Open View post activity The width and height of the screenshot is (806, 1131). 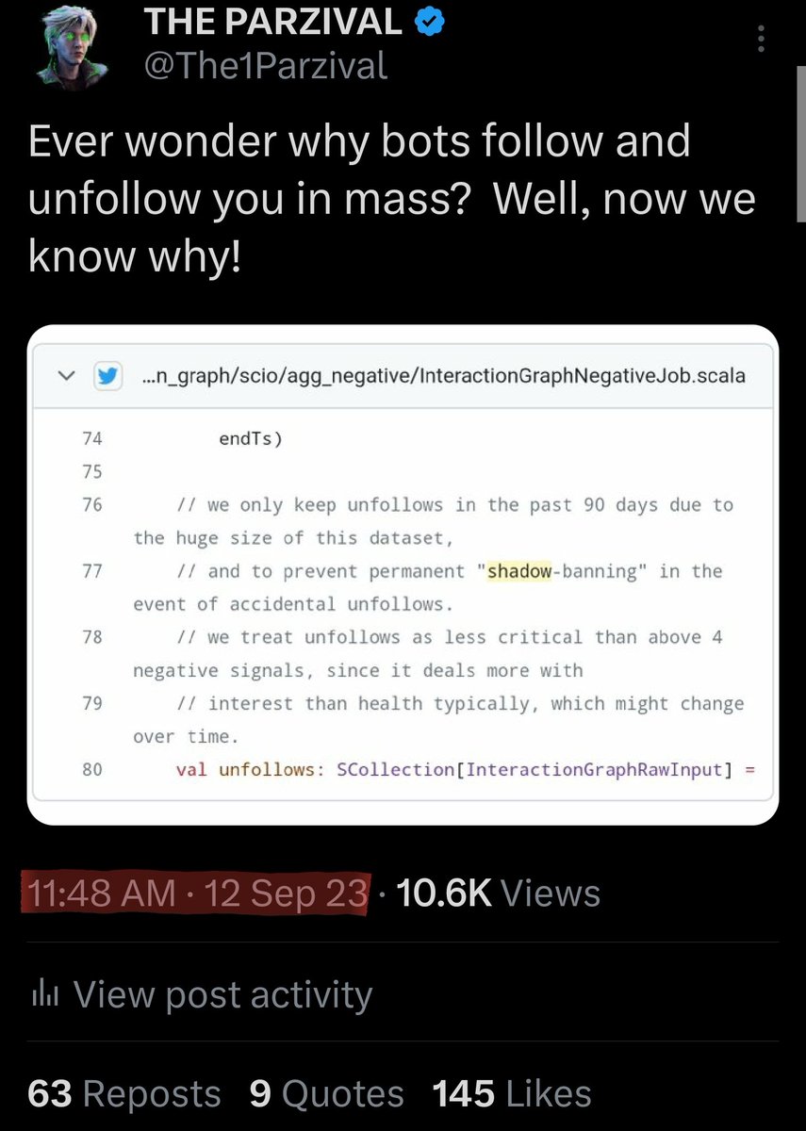tap(222, 994)
